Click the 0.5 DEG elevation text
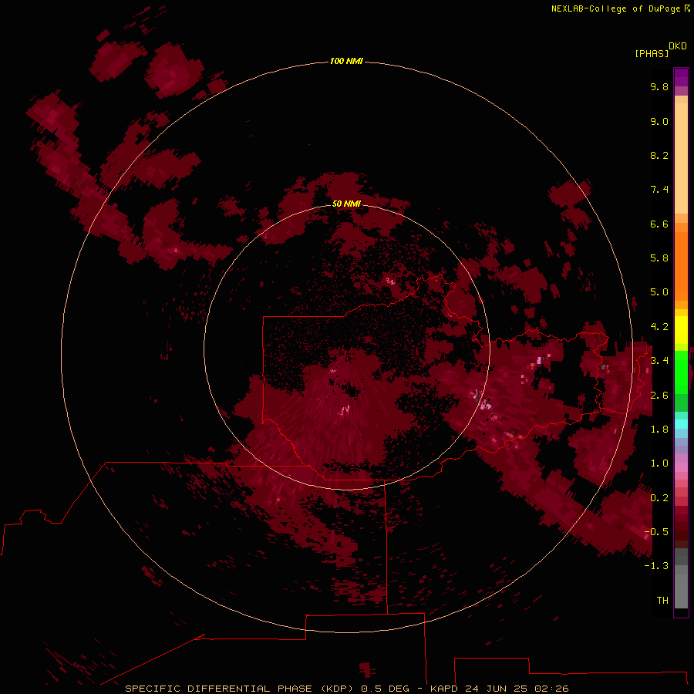This screenshot has height=694, width=694. [385, 689]
